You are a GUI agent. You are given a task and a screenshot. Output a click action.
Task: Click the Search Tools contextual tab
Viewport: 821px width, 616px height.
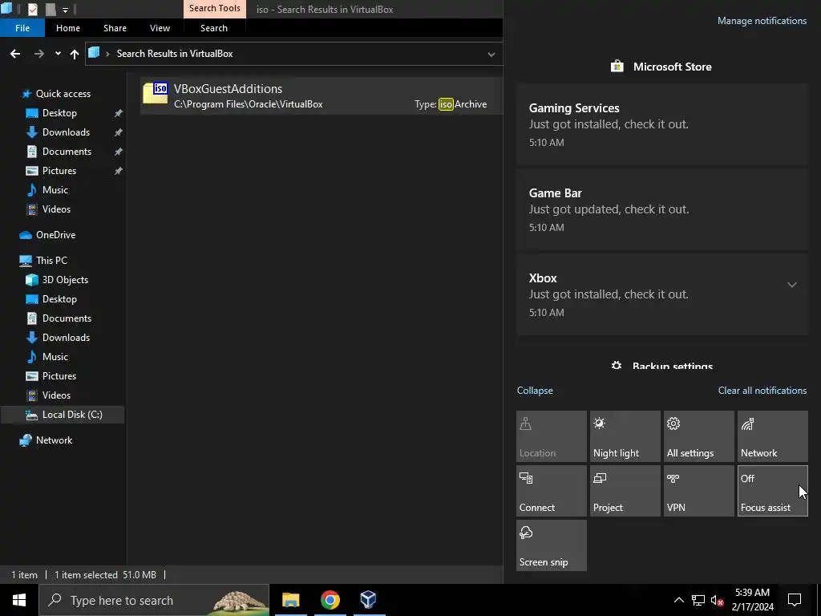click(215, 8)
